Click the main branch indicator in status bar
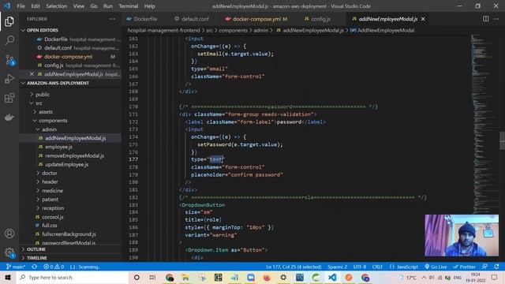Screen dimensions: 505x284 tap(16, 267)
